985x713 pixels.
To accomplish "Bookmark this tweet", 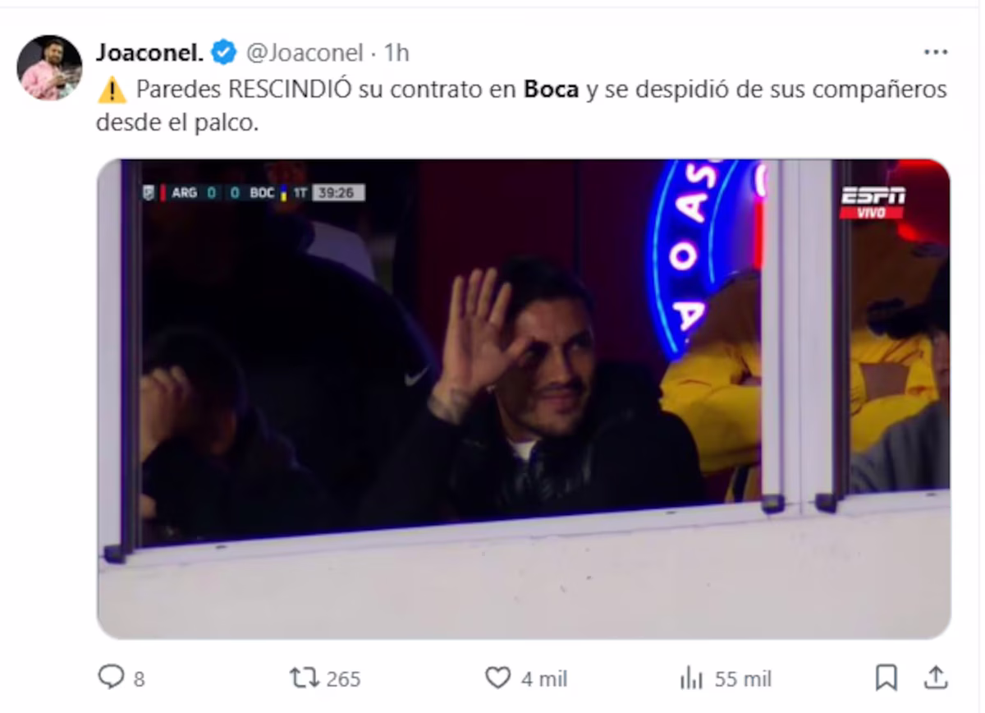I will coord(886,678).
